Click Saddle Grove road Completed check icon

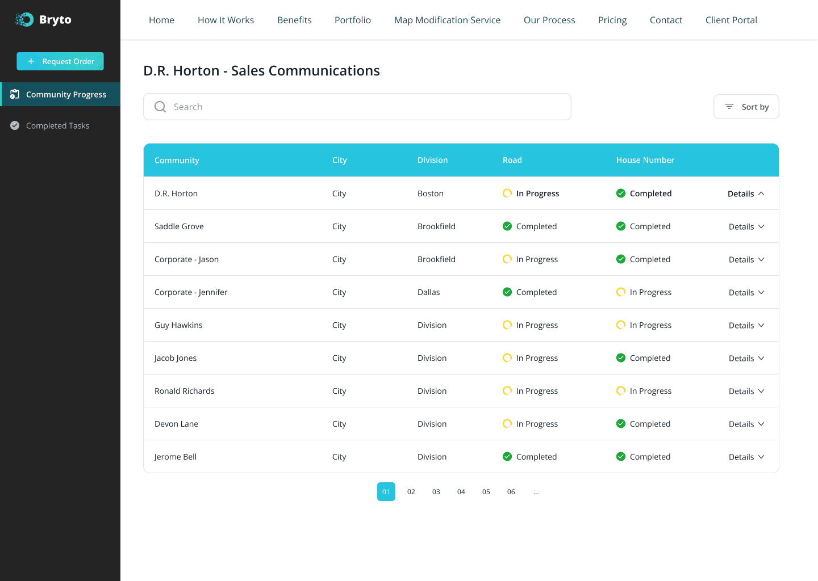[507, 226]
